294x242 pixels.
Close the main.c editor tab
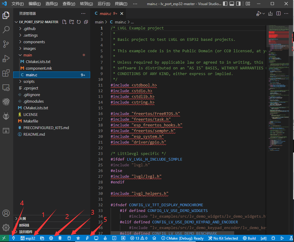tap(122, 14)
